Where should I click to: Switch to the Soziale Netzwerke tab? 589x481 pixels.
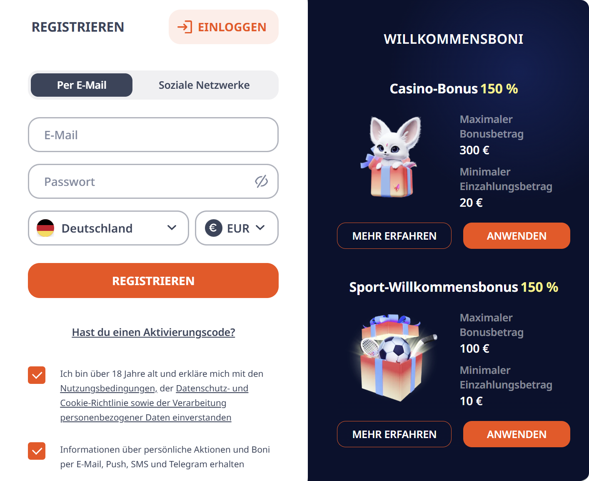point(204,85)
